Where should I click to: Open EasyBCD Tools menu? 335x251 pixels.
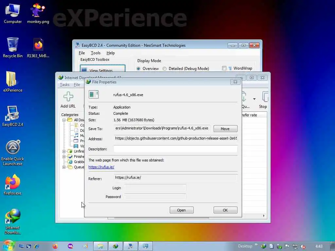tap(96, 53)
